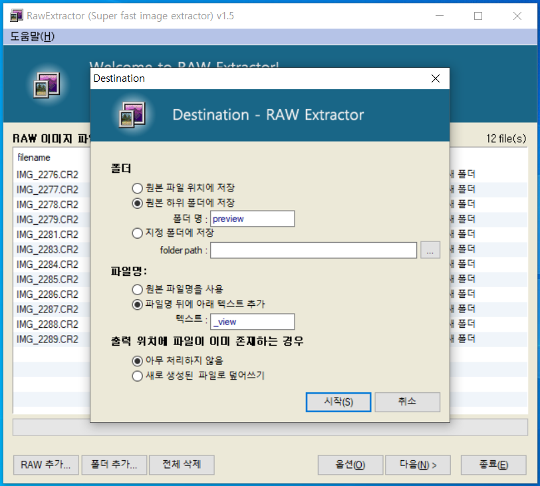Select IMG_2288.CR2 in the file list
This screenshot has width=540, height=486.
pos(47,324)
